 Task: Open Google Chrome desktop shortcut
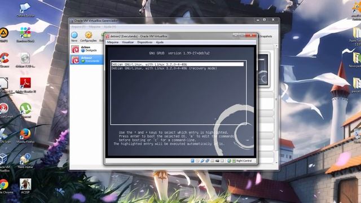4,187
